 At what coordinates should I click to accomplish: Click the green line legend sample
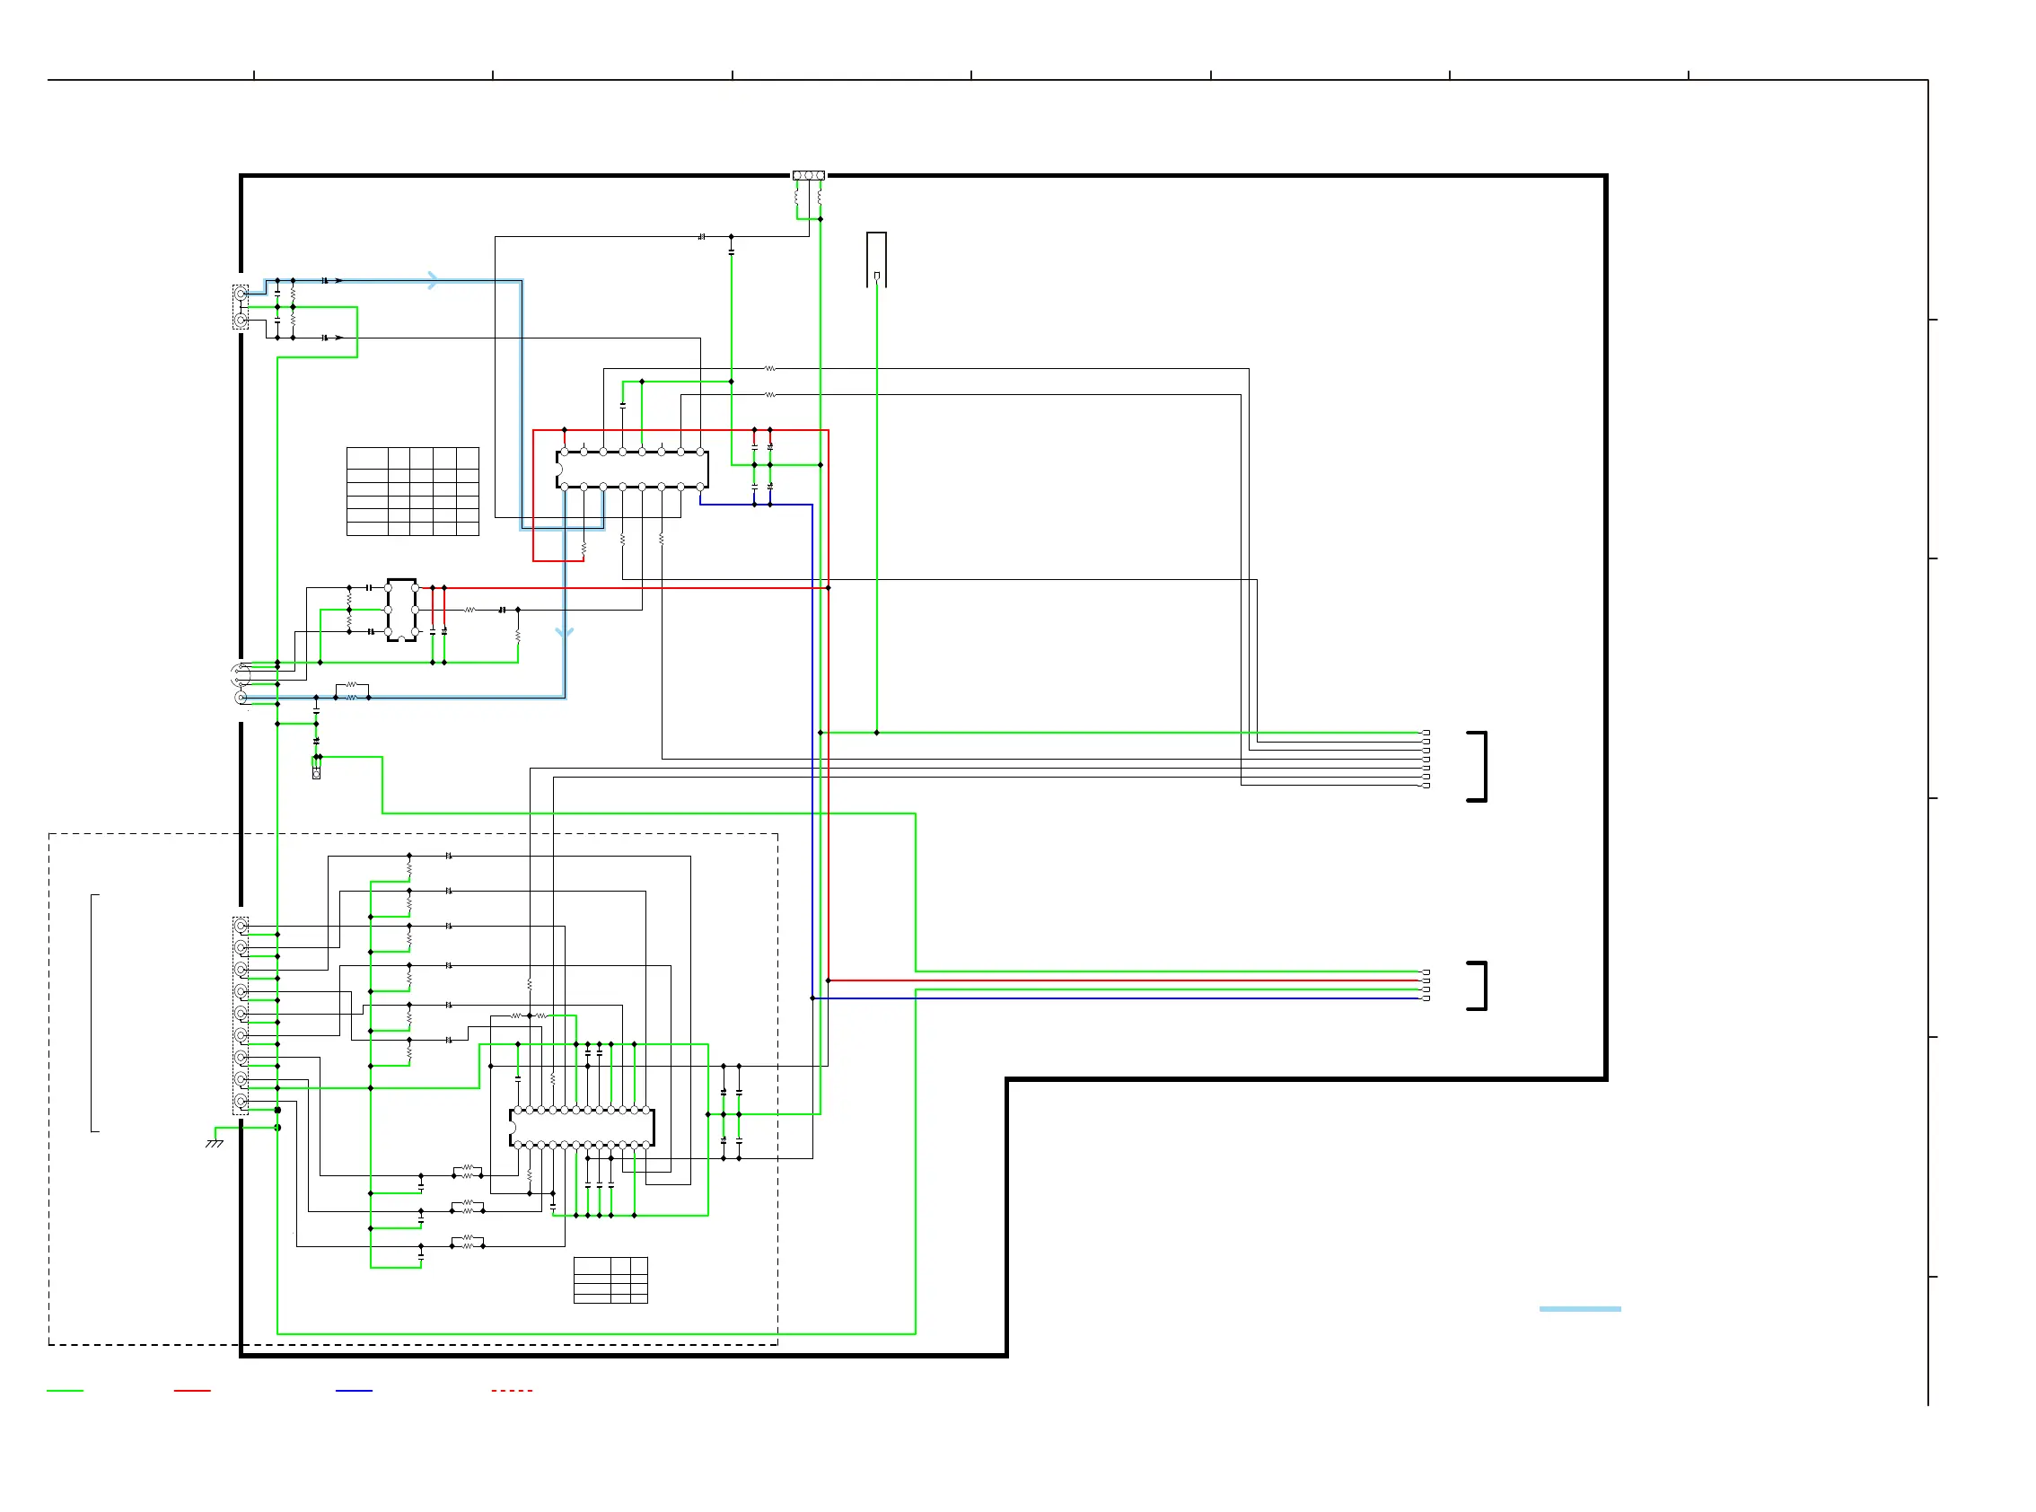[65, 1390]
